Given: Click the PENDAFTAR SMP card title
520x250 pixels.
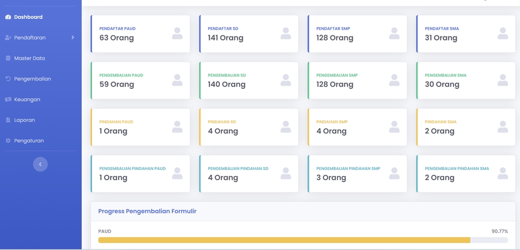Looking at the screenshot, I should coord(333,29).
